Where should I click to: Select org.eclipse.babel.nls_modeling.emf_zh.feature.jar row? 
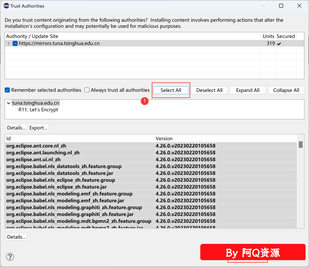click(x=151, y=200)
